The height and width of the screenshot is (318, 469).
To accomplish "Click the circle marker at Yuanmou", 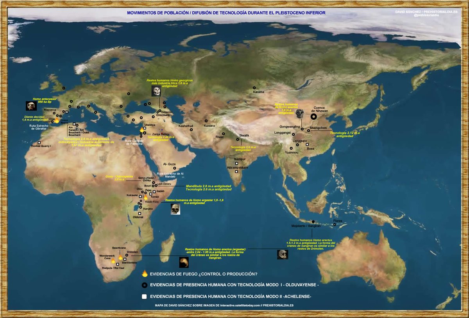I will (x=291, y=148).
